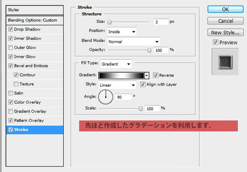The width and height of the screenshot is (247, 172).
Task: Uncheck the Contour checkbox
Action: (x=16, y=75)
